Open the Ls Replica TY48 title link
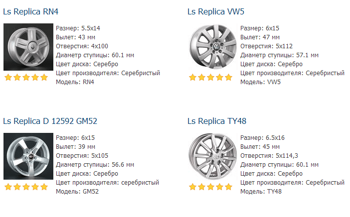 (217, 121)
